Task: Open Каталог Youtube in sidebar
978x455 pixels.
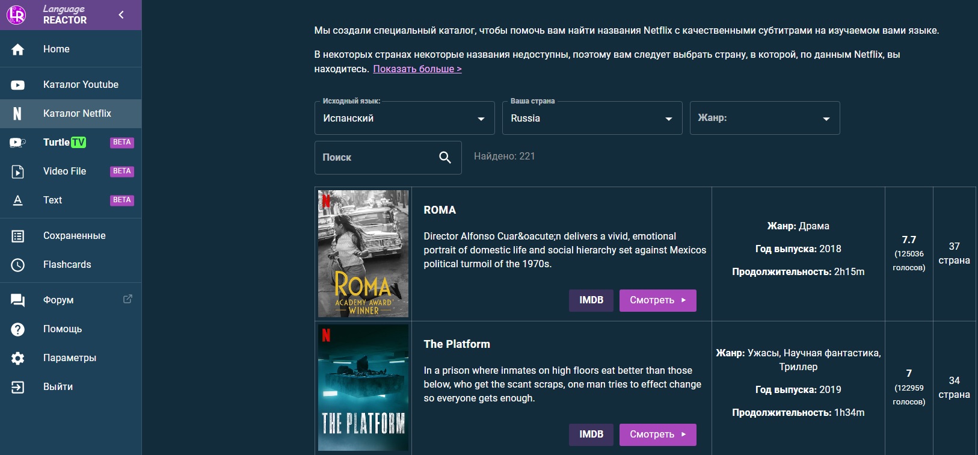Action: [71, 85]
